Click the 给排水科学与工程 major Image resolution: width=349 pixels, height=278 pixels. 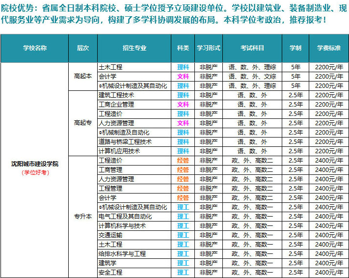pyautogui.click(x=122, y=254)
